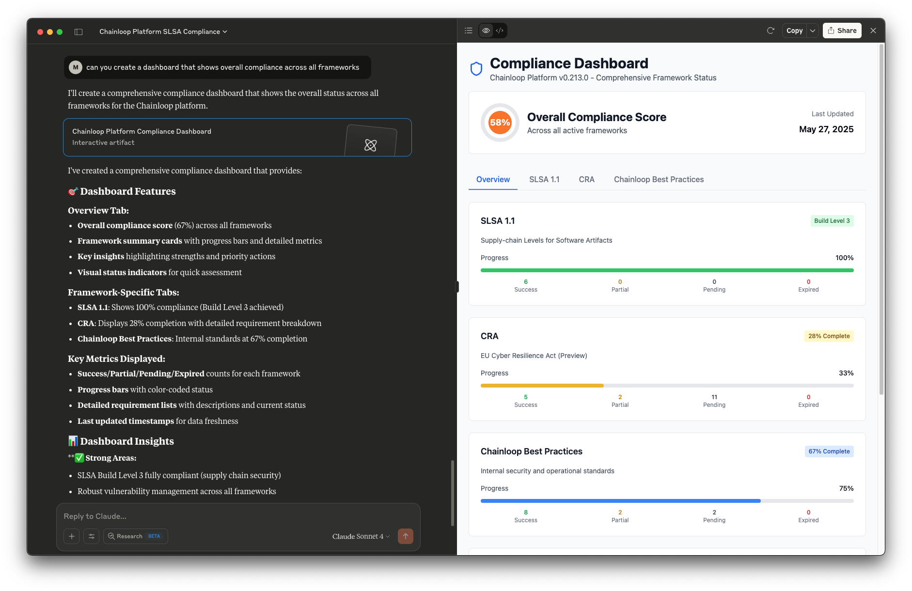Click the Chainloop Best Practices blue progress bar
Viewport: 912px width, 591px height.
click(x=620, y=501)
